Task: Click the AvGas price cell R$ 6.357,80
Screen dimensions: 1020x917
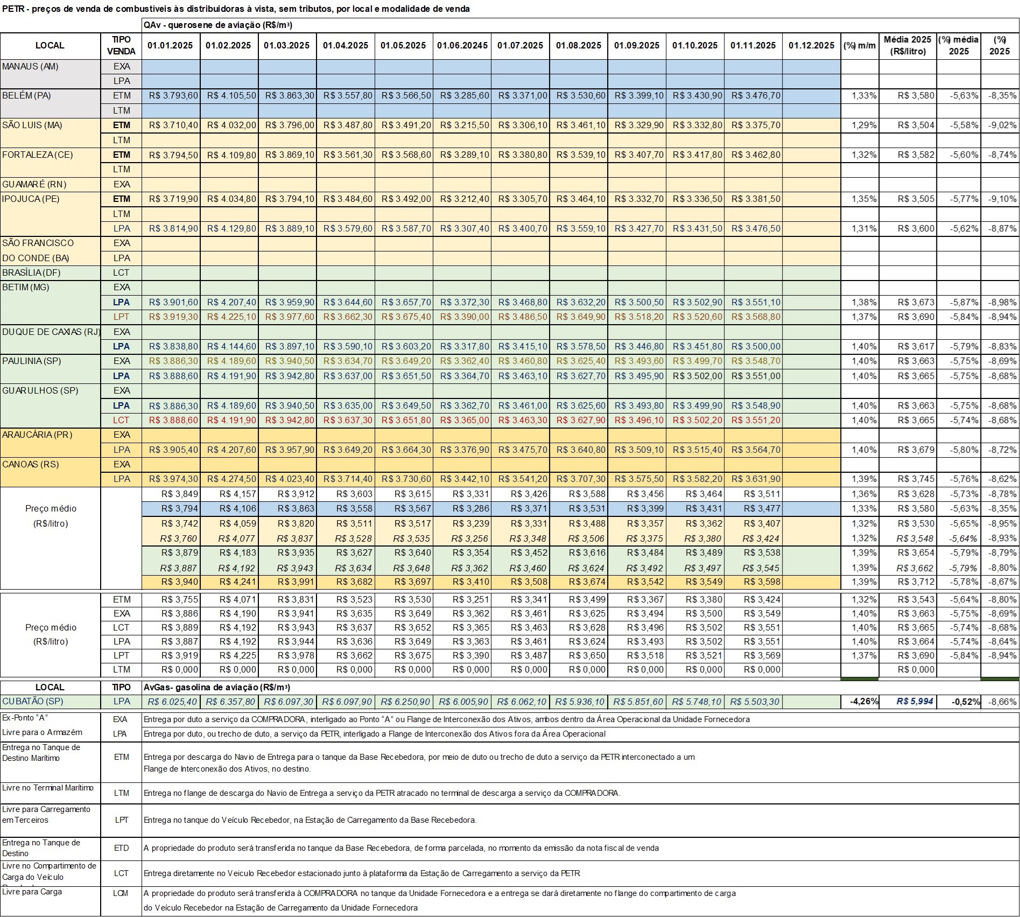Action: [x=229, y=702]
